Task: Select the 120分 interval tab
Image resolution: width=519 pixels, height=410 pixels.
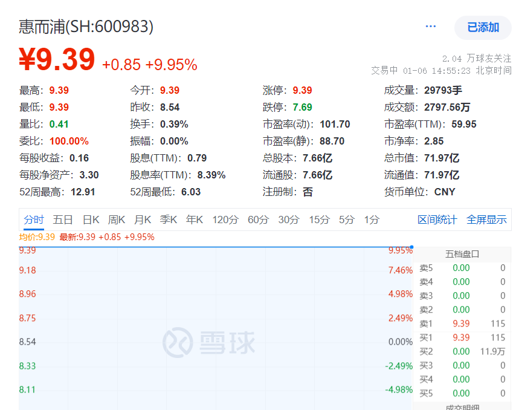Action: point(225,220)
